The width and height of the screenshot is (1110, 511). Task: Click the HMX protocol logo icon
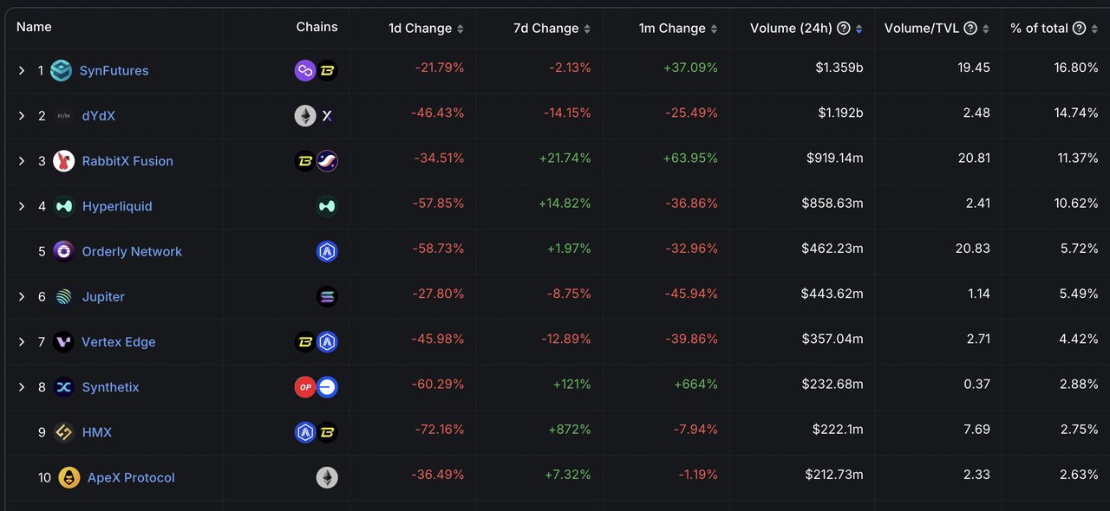tap(64, 432)
